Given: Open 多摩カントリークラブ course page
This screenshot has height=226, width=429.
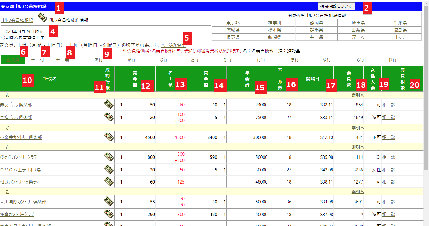Looking at the screenshot, I should (17, 215).
